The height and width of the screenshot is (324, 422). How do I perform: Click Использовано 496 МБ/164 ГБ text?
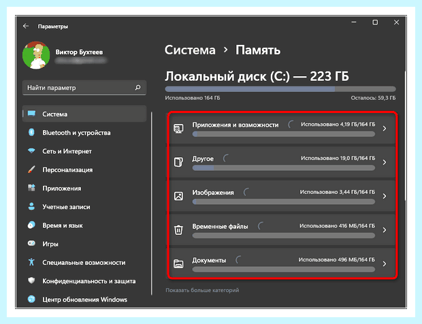tap(337, 260)
